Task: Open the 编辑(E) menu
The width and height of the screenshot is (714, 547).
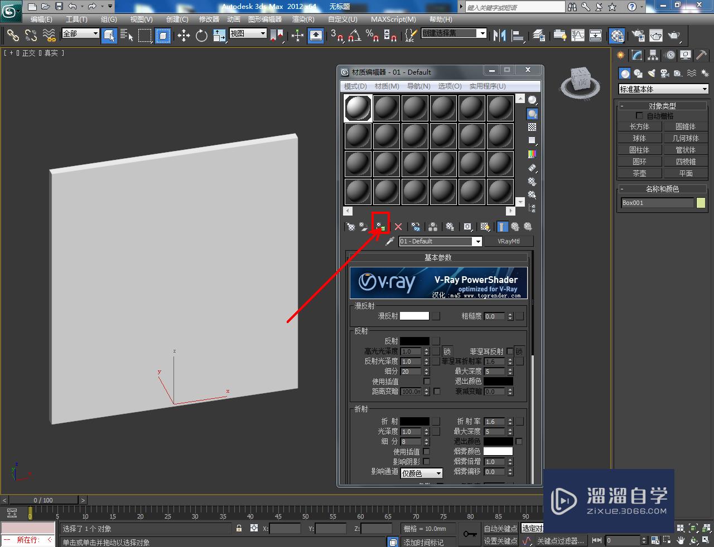Action: coord(42,19)
